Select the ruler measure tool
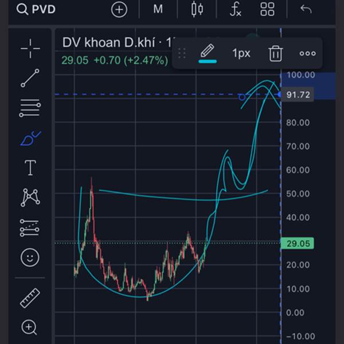This screenshot has width=344, height=344. click(30, 298)
